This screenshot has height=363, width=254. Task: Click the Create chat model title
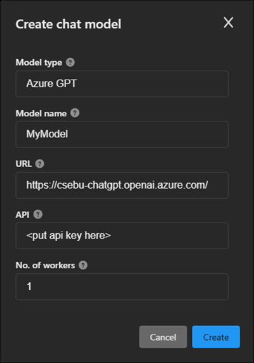(68, 24)
